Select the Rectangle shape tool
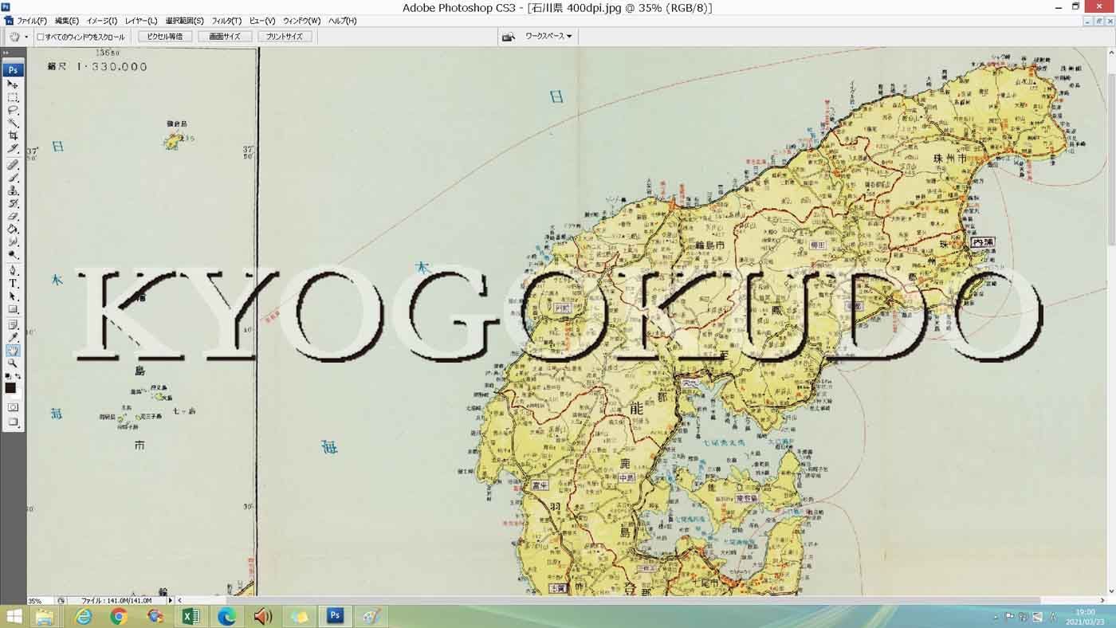The height and width of the screenshot is (628, 1116). click(x=13, y=308)
